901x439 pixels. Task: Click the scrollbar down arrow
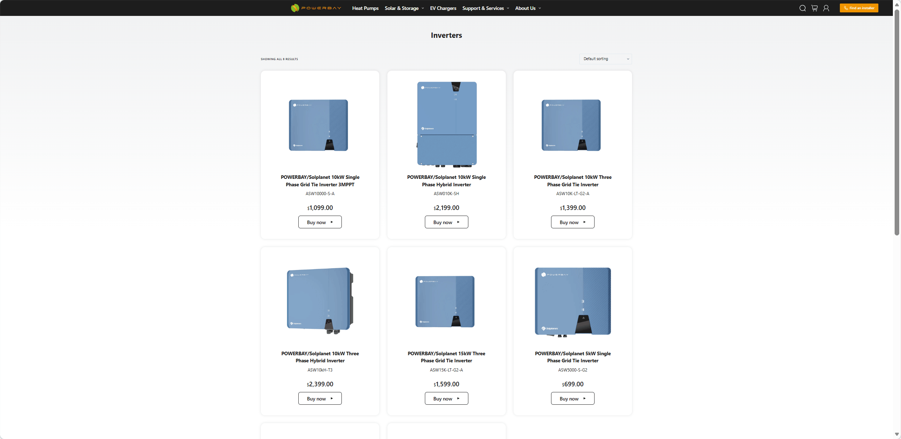point(897,434)
